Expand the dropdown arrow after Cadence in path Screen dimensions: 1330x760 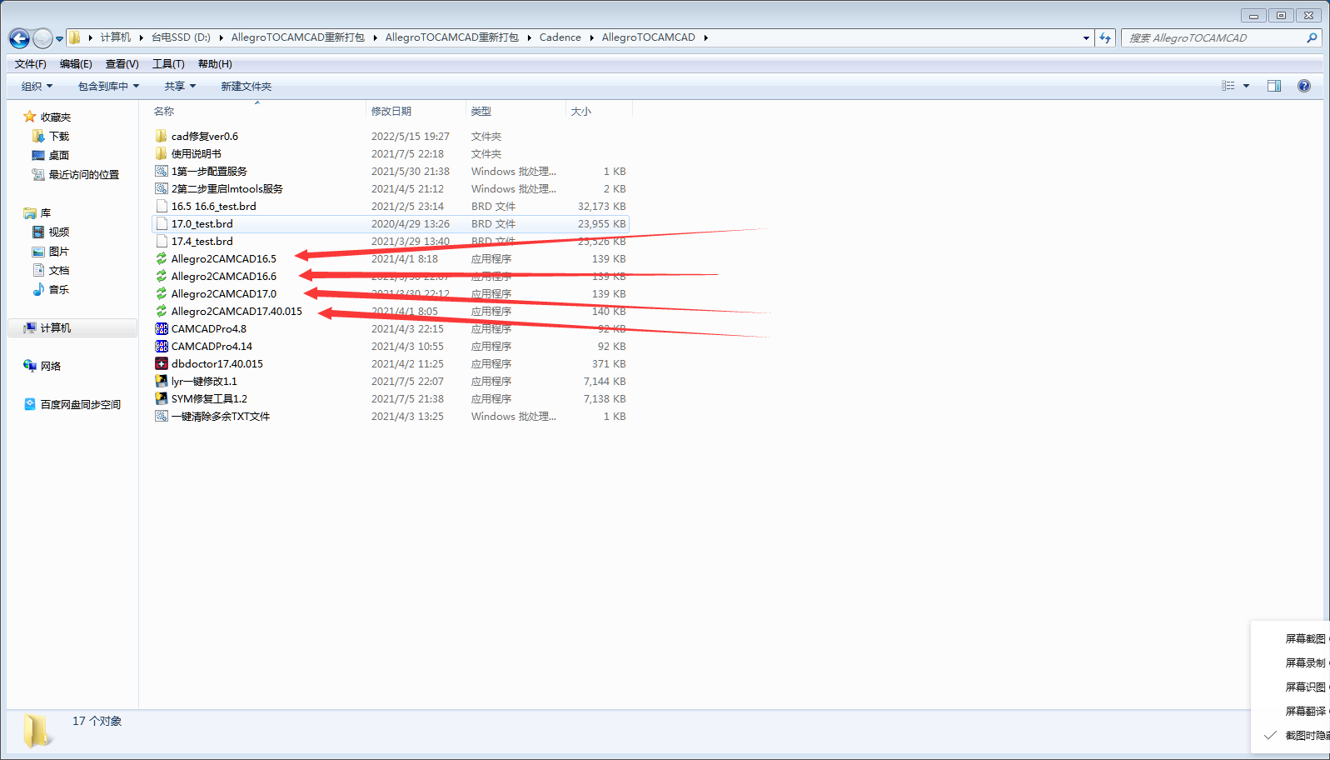pos(591,37)
